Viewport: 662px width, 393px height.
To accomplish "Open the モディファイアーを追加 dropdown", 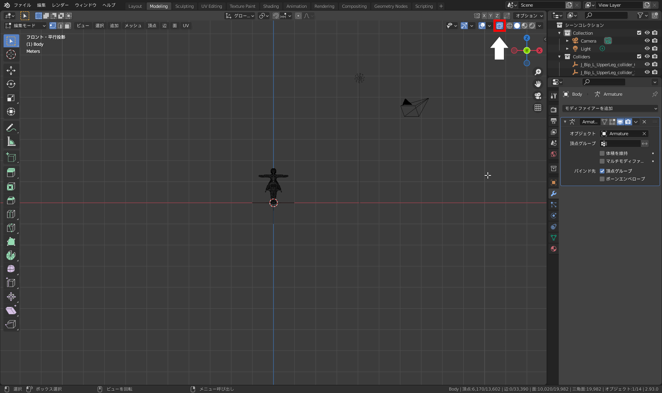I will point(610,108).
